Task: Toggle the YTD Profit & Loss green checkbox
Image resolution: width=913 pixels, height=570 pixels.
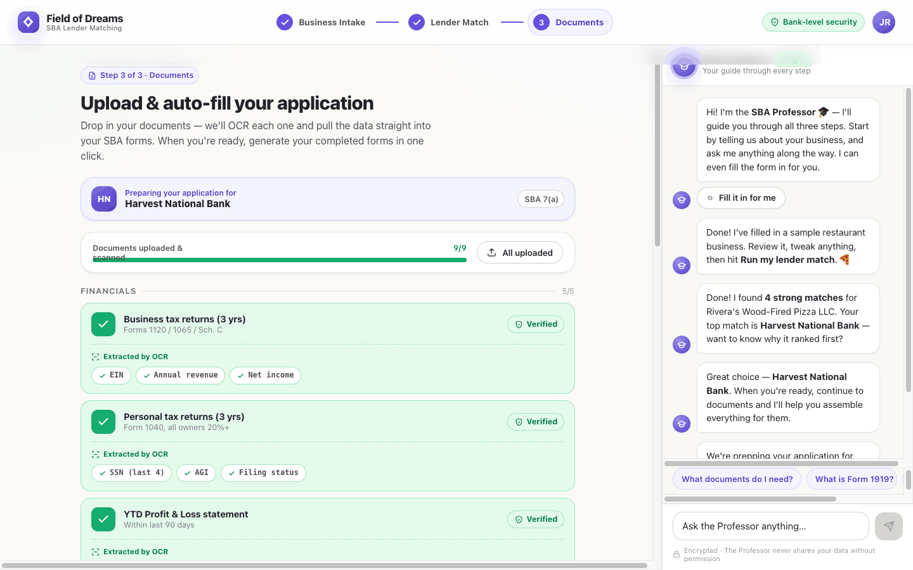Action: coord(103,519)
